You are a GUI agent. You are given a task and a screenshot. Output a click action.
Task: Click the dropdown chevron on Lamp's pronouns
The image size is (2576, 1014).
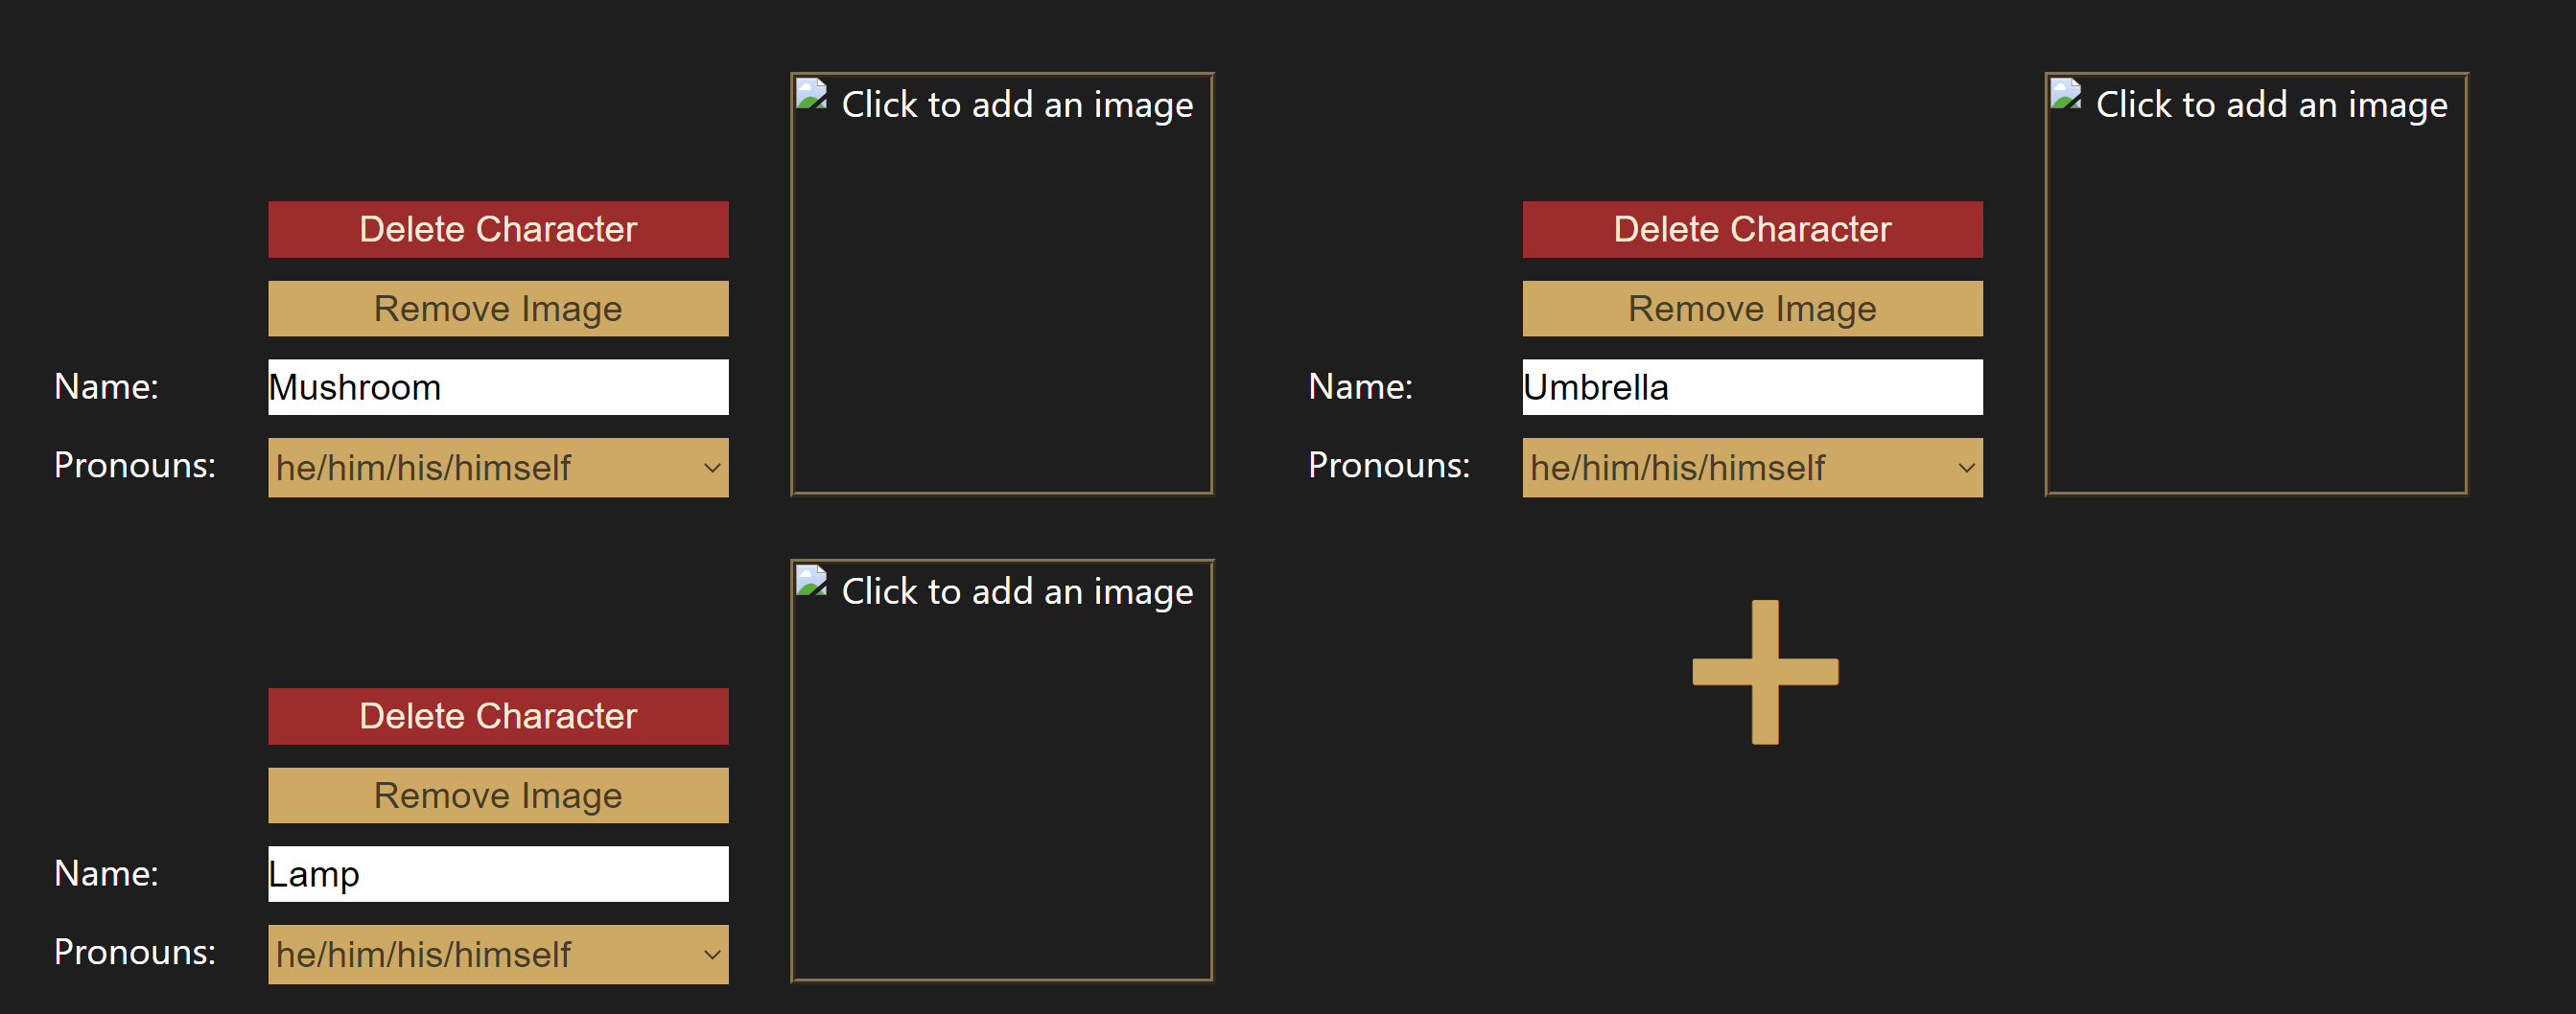712,954
